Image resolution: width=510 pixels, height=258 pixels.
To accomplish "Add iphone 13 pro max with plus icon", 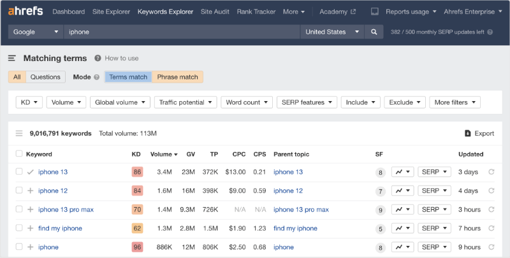I will coord(30,209).
